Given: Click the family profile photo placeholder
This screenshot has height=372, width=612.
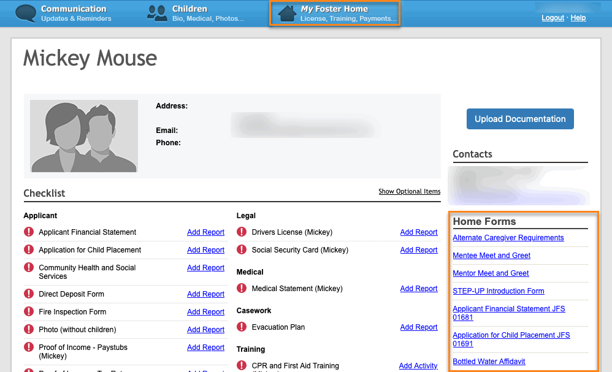Looking at the screenshot, I should tap(84, 135).
